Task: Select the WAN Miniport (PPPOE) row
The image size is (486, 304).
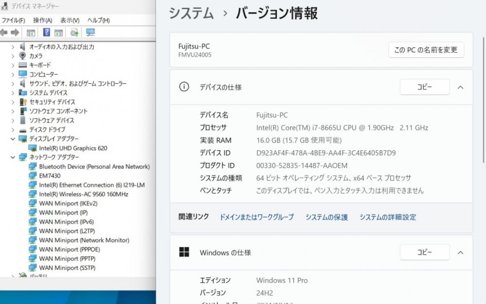Action: (x=69, y=249)
